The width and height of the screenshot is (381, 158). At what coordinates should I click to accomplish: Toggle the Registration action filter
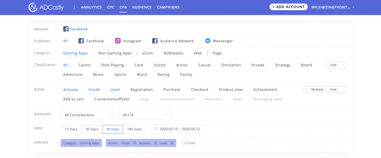(142, 90)
